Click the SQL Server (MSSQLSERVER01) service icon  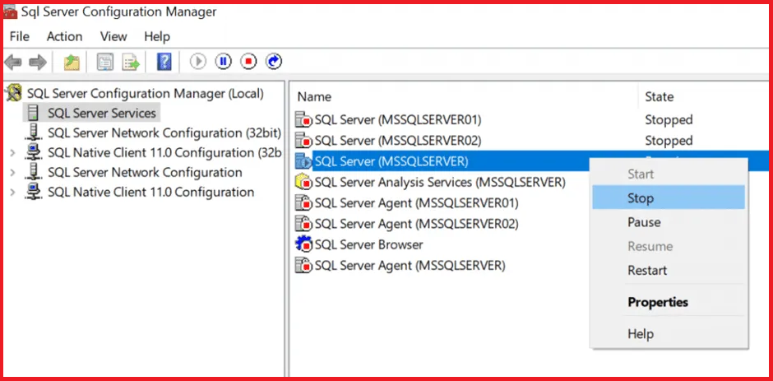tap(303, 119)
